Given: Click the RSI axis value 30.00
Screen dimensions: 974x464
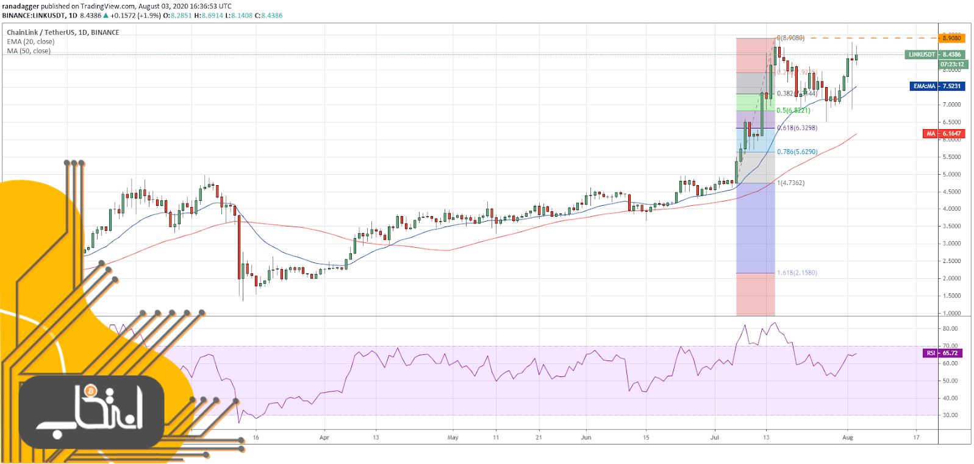Looking at the screenshot, I should pos(950,415).
